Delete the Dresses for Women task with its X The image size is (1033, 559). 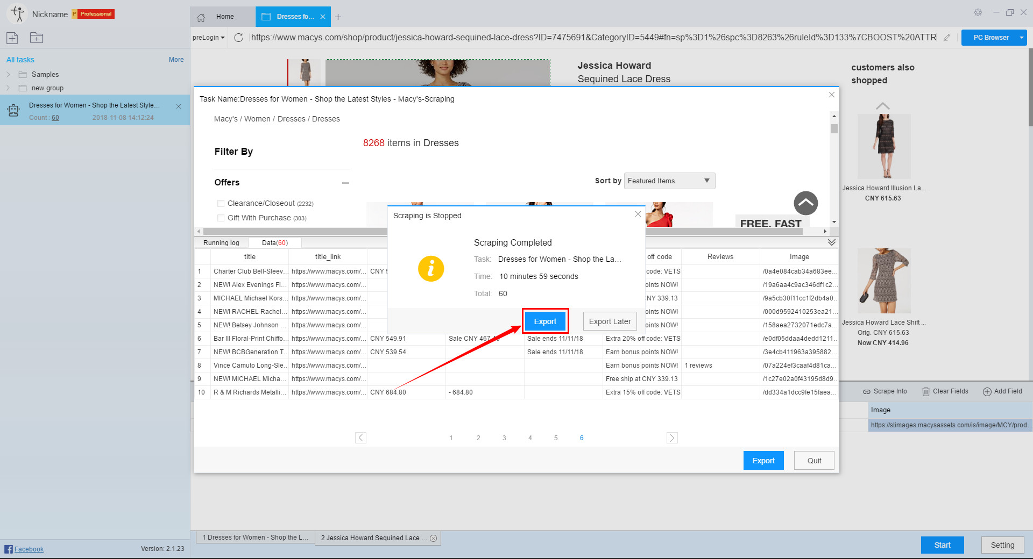[x=179, y=106]
